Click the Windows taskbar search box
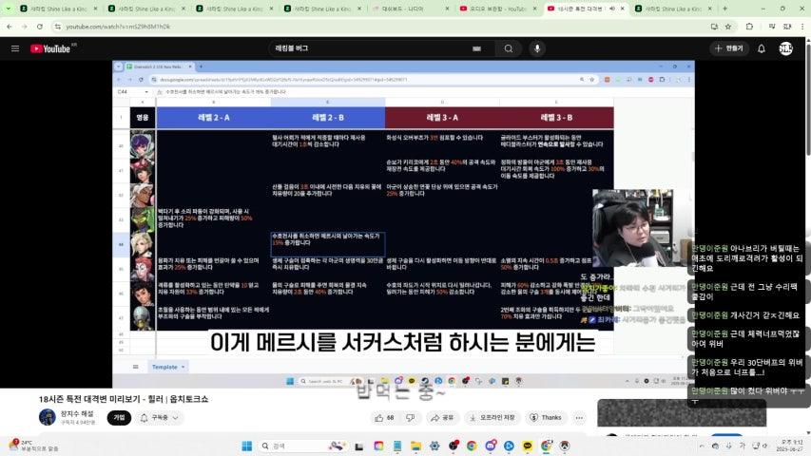The height and width of the screenshot is (456, 811). [302, 446]
